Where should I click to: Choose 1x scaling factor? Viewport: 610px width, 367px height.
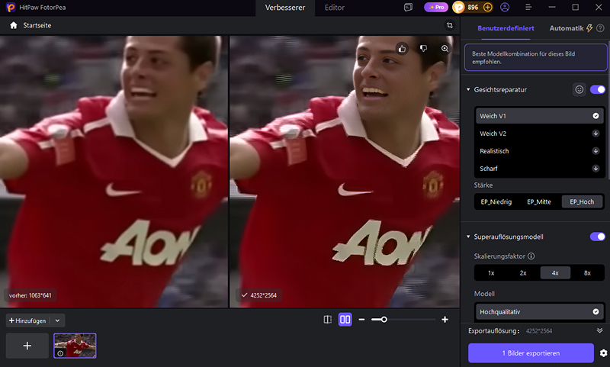click(491, 273)
